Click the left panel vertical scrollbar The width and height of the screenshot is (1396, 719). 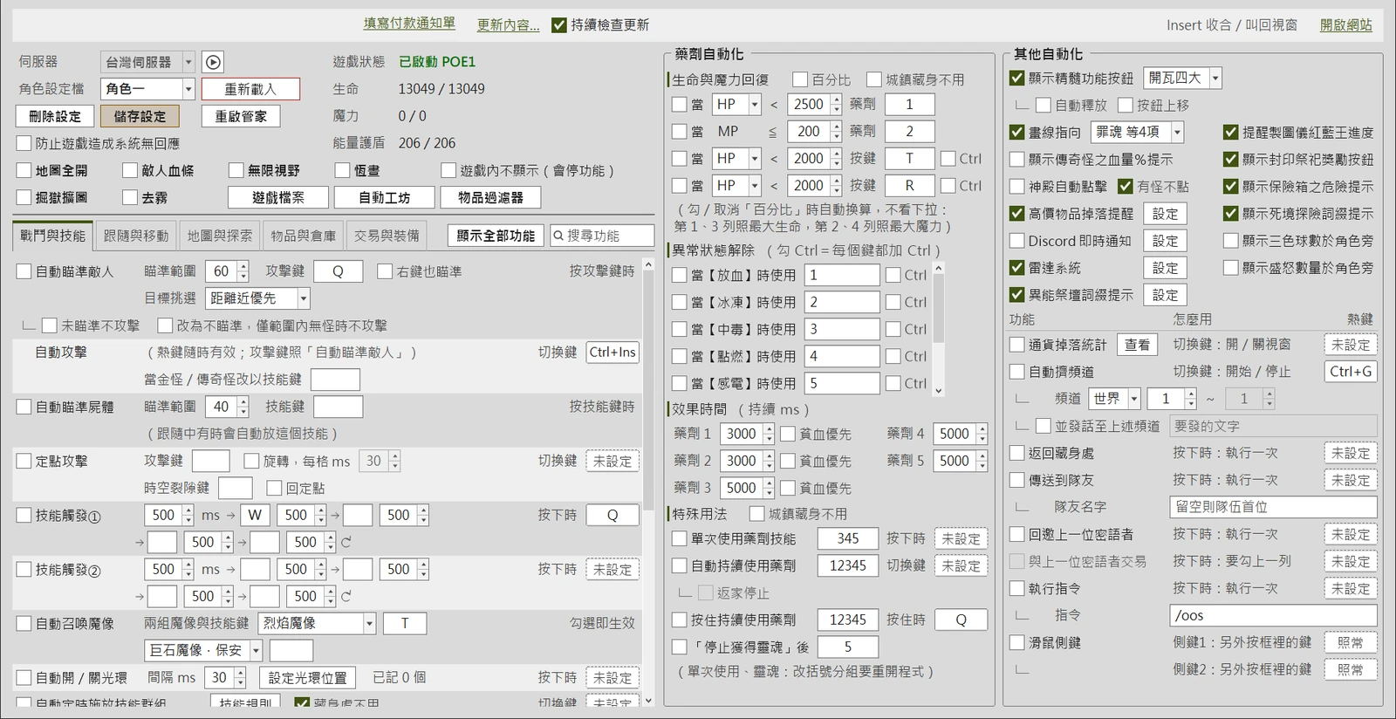[647, 483]
